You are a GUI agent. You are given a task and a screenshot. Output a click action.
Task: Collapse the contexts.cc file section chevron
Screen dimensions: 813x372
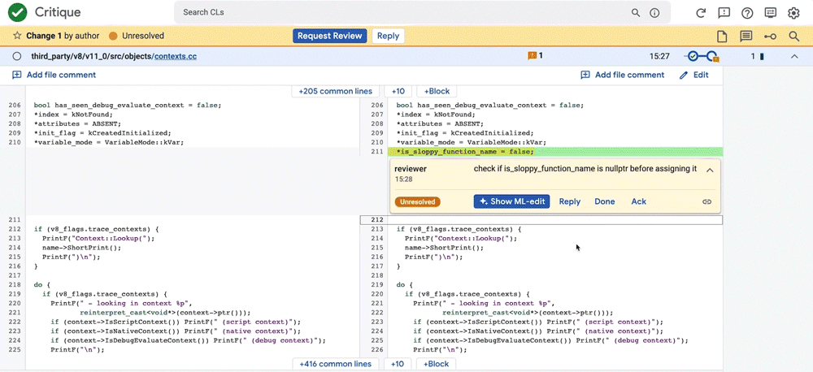(x=794, y=56)
